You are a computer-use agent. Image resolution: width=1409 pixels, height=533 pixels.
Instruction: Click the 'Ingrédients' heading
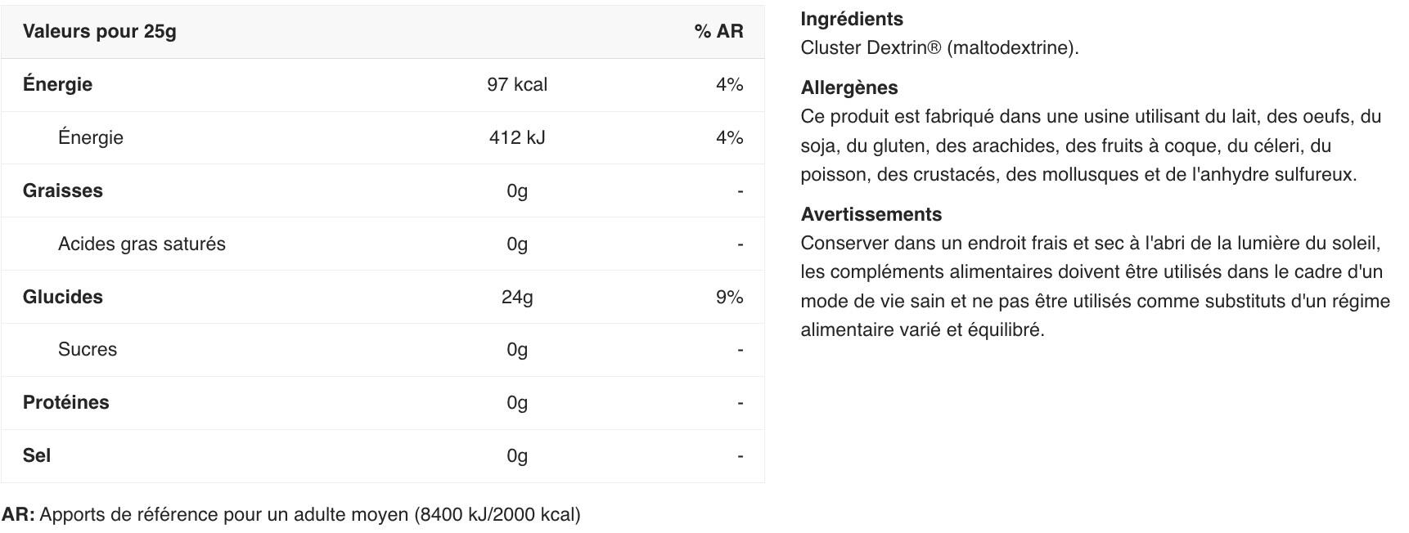(x=852, y=20)
